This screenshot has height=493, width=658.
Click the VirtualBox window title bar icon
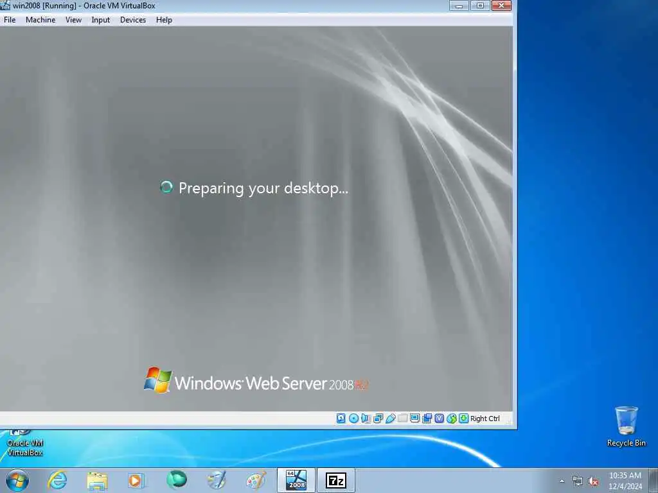click(5, 5)
